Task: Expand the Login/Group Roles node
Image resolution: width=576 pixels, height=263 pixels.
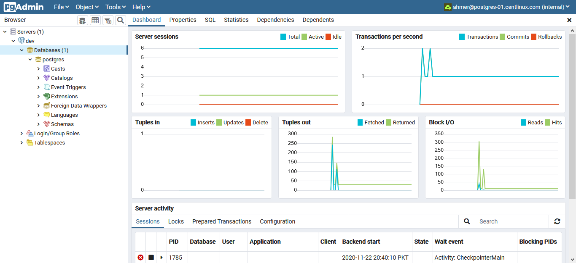Action: point(22,133)
